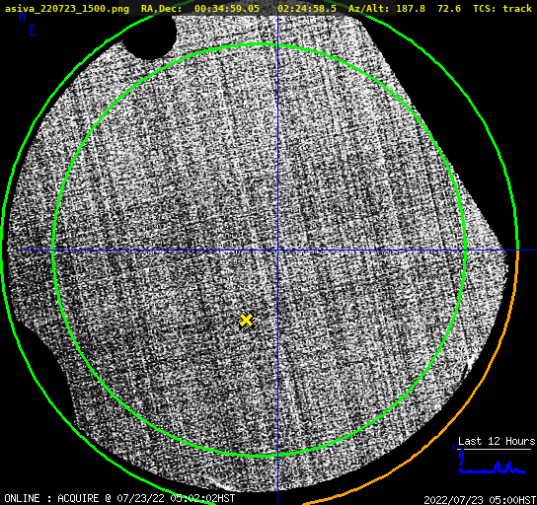The image size is (537, 505).
Task: Click the blue E compass label
Action: tap(33, 31)
